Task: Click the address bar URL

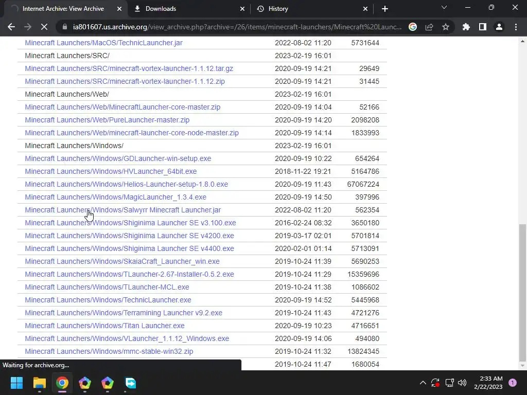Action: [237, 27]
